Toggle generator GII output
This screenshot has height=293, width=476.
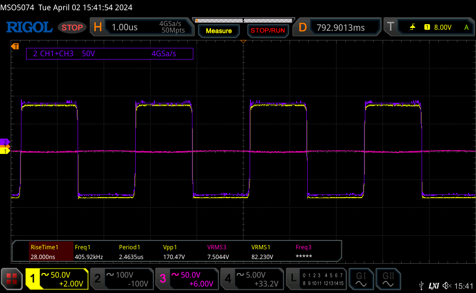click(388, 279)
